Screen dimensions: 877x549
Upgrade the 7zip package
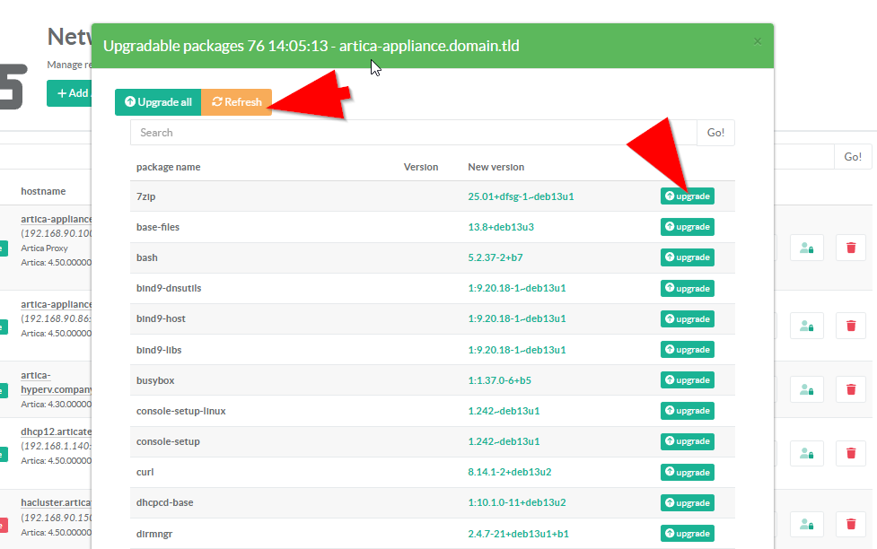(x=687, y=196)
